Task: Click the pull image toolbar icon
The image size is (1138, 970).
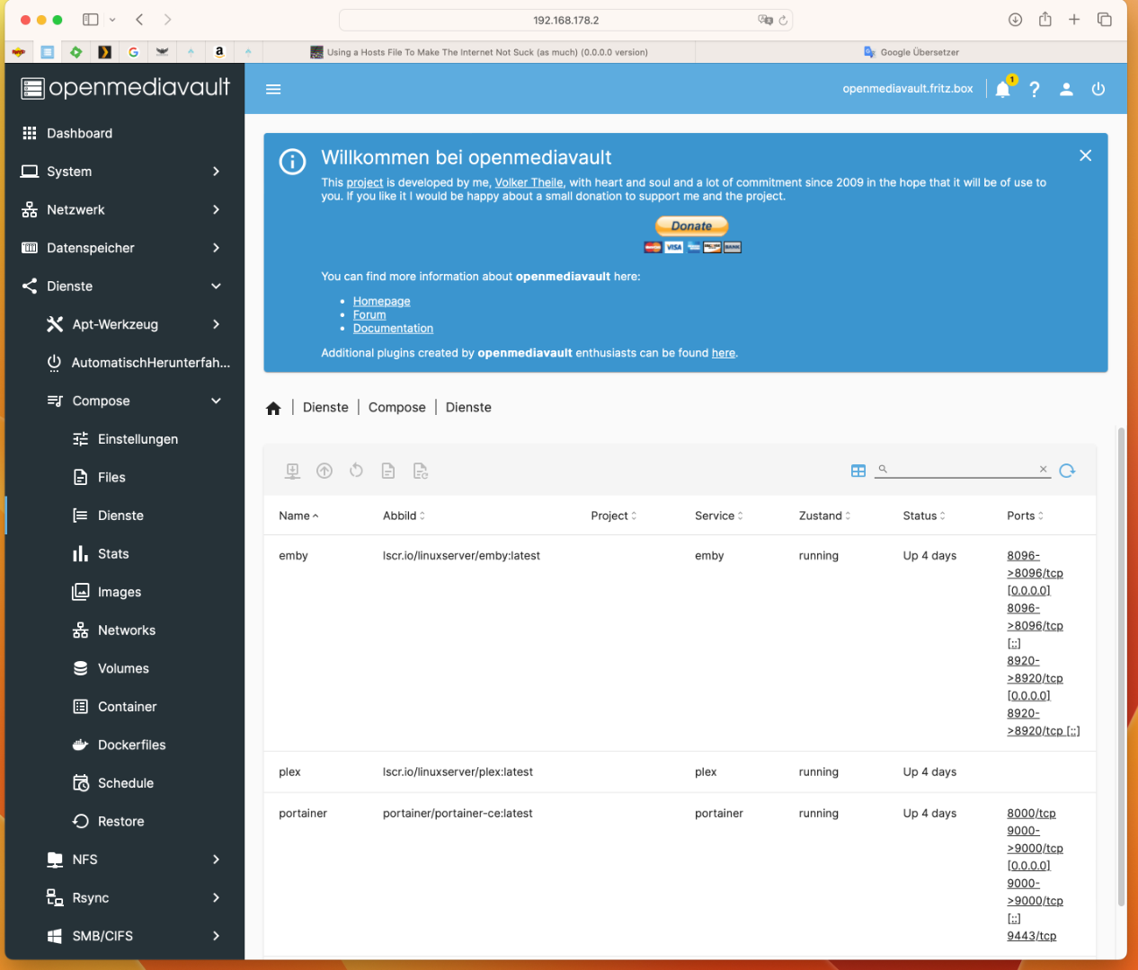Action: 292,471
